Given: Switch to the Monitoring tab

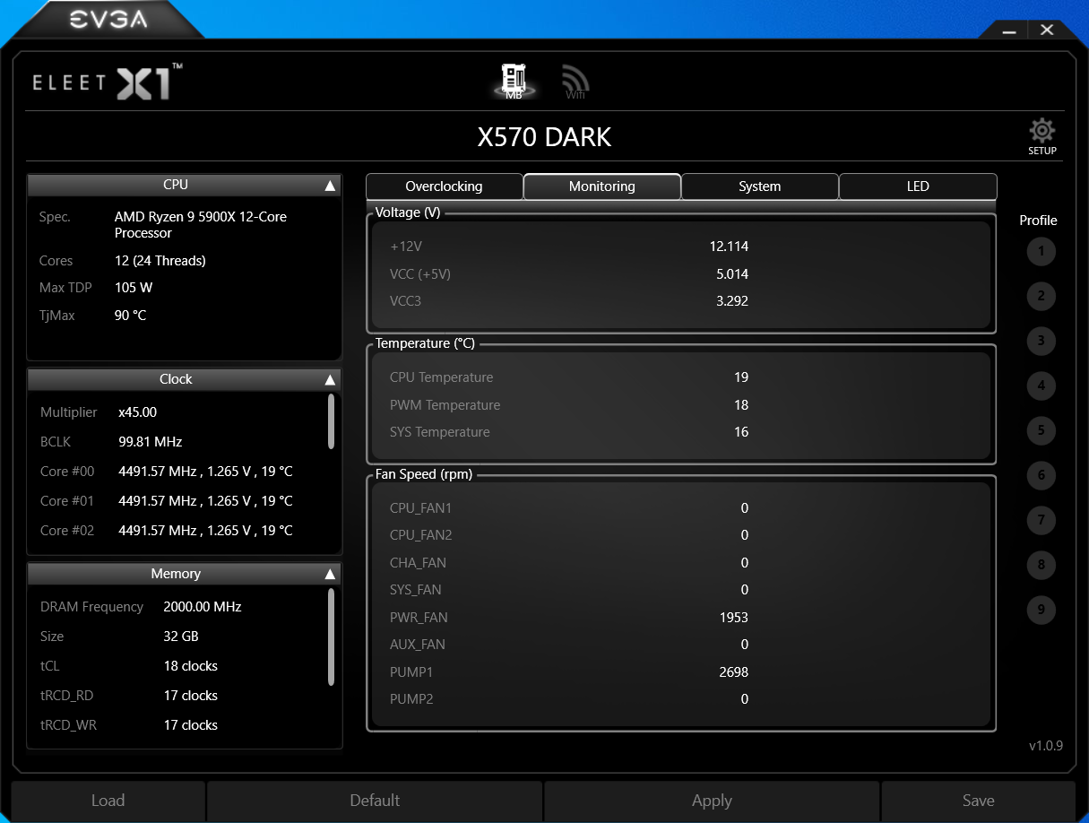Looking at the screenshot, I should [601, 186].
